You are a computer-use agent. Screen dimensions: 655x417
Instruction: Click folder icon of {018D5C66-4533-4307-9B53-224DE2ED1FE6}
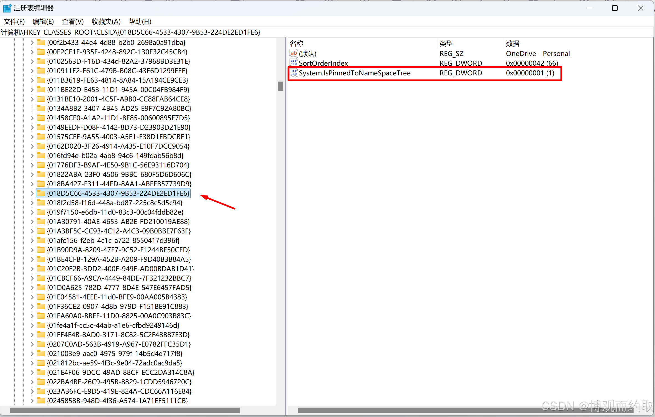(41, 193)
